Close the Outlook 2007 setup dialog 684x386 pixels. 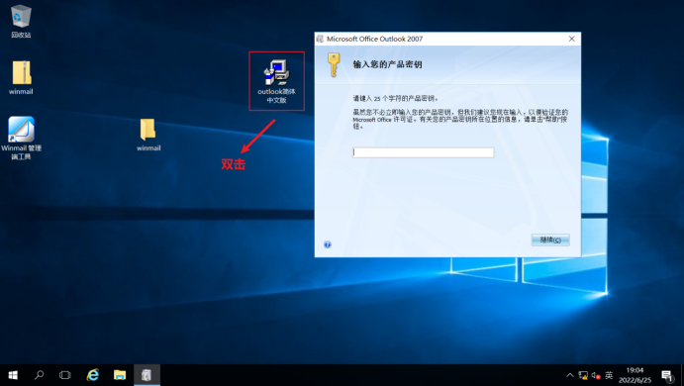click(571, 39)
